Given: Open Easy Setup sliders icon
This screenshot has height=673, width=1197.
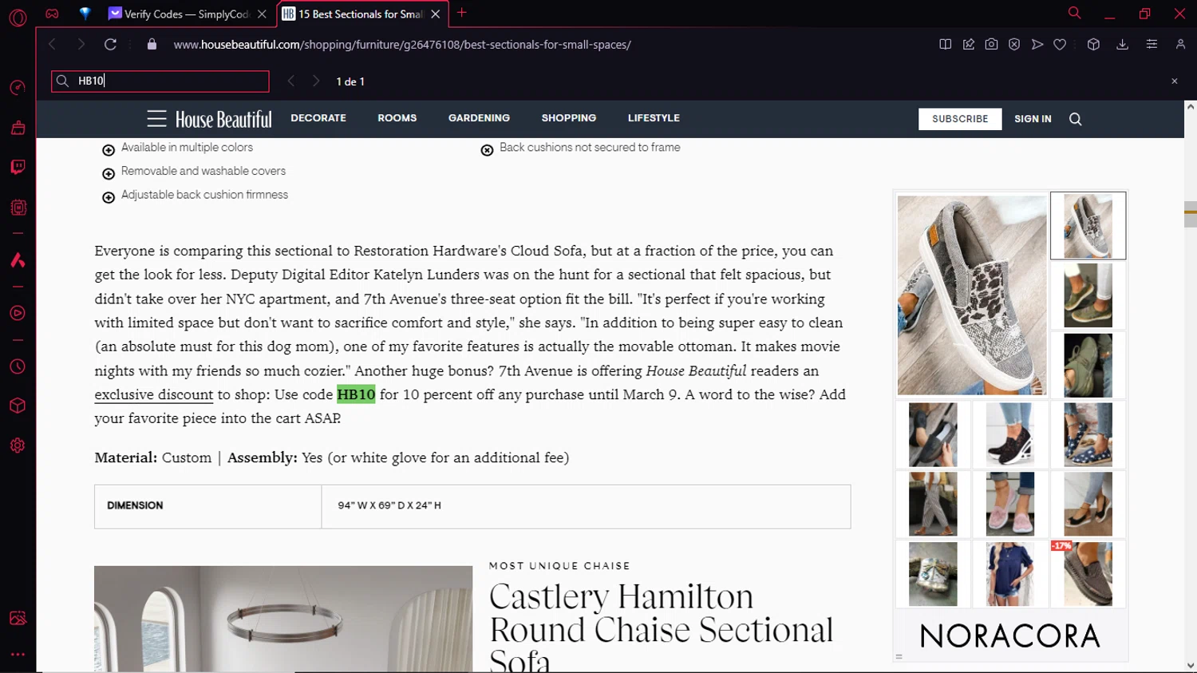Looking at the screenshot, I should pyautogui.click(x=1152, y=45).
